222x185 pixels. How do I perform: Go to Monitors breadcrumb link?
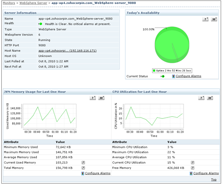(9, 3)
